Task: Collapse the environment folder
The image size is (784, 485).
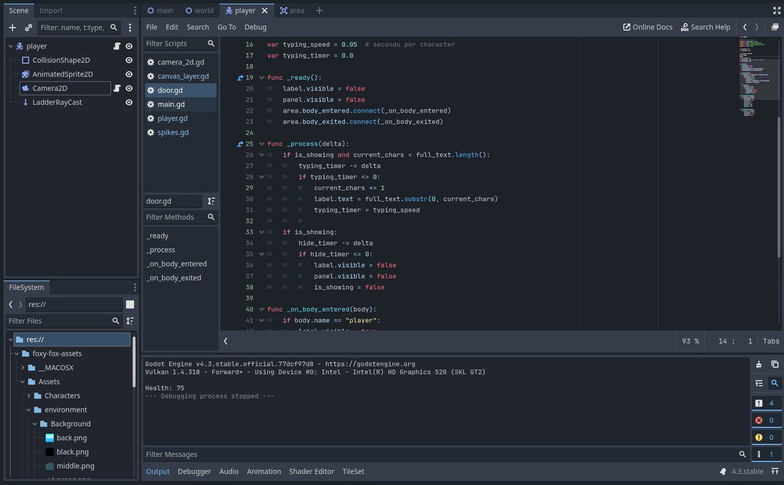Action: click(29, 410)
